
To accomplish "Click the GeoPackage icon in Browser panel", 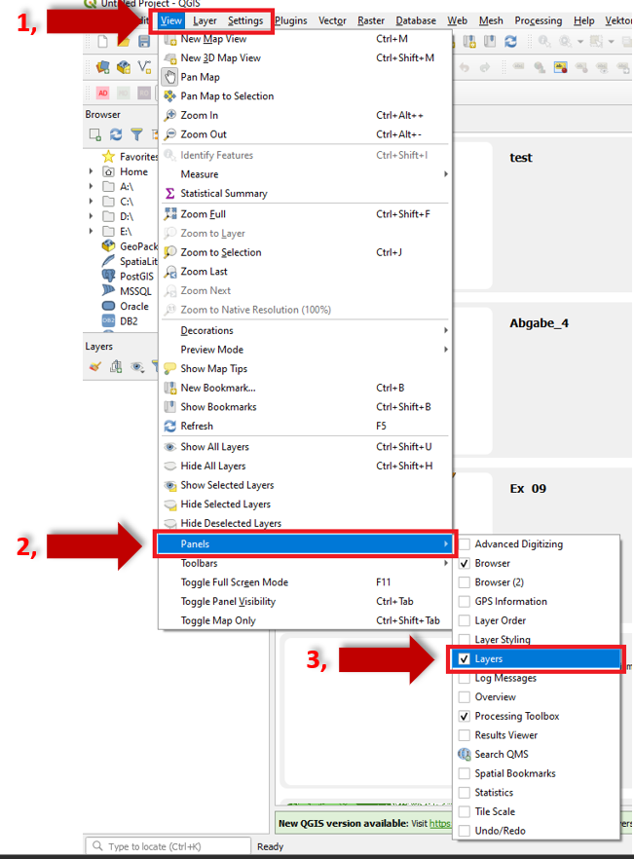I will click(x=108, y=246).
